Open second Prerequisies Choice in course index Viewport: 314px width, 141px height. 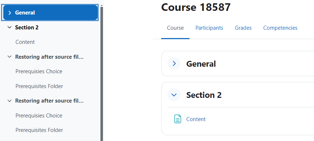pos(39,116)
